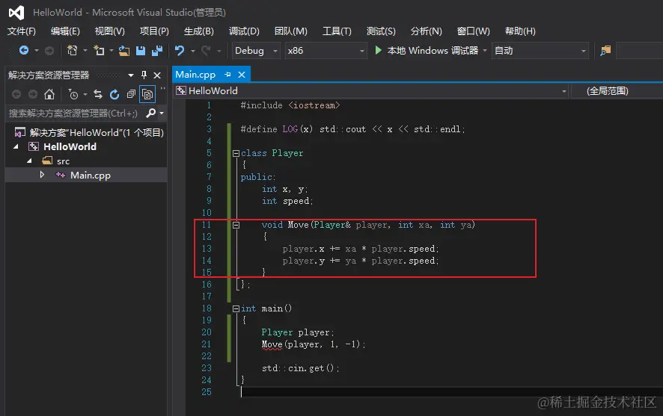Close the Main.cpp tab
Image resolution: width=663 pixels, height=416 pixels.
242,75
